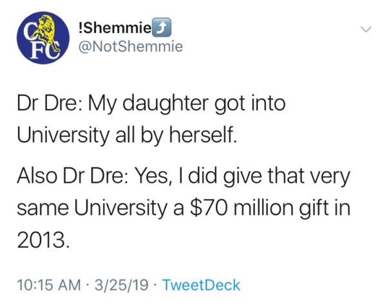Click the word 'gift' in the tweet
The image size is (380, 307).
point(313,209)
